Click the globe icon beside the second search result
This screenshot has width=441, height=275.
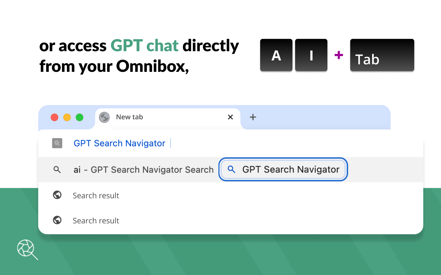pyautogui.click(x=57, y=220)
